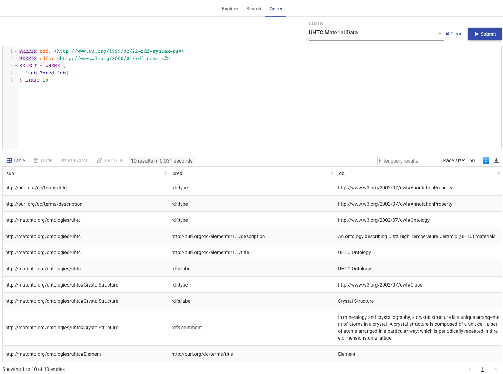Viewport: 503px width, 374px height.
Task: View results in Turtle format
Action: coord(43,160)
